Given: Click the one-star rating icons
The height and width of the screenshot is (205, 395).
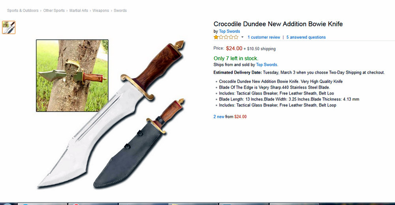Looking at the screenshot, I should (226, 37).
